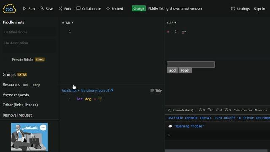Screen dimensions: 270x152
Task: Click the Untitled fiddle title field
Action: [29, 32]
